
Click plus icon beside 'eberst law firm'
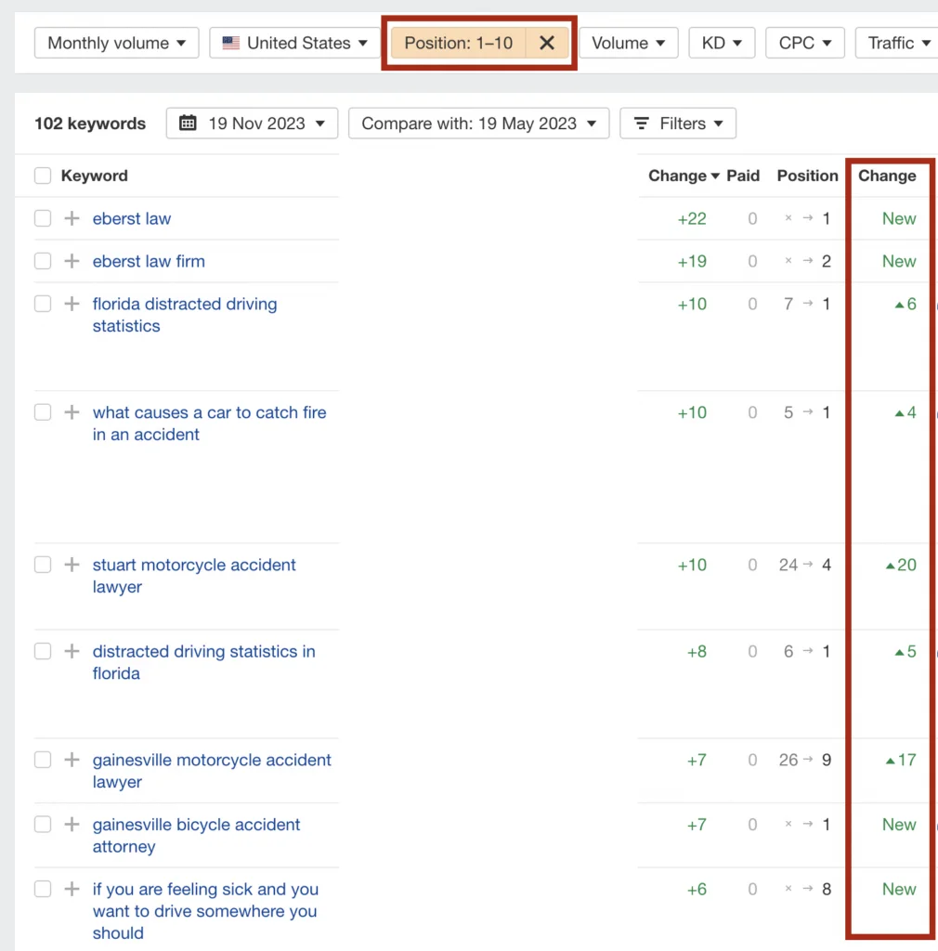[x=72, y=261]
